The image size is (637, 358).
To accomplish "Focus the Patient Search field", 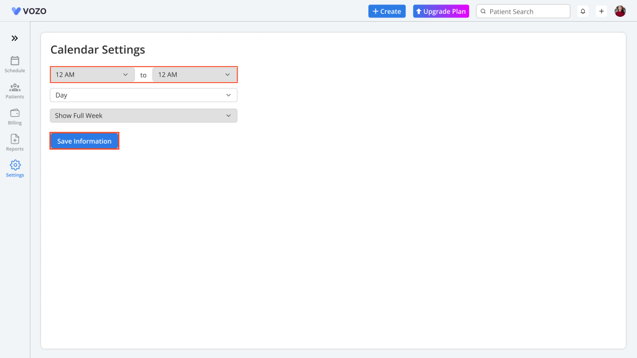I will point(528,11).
